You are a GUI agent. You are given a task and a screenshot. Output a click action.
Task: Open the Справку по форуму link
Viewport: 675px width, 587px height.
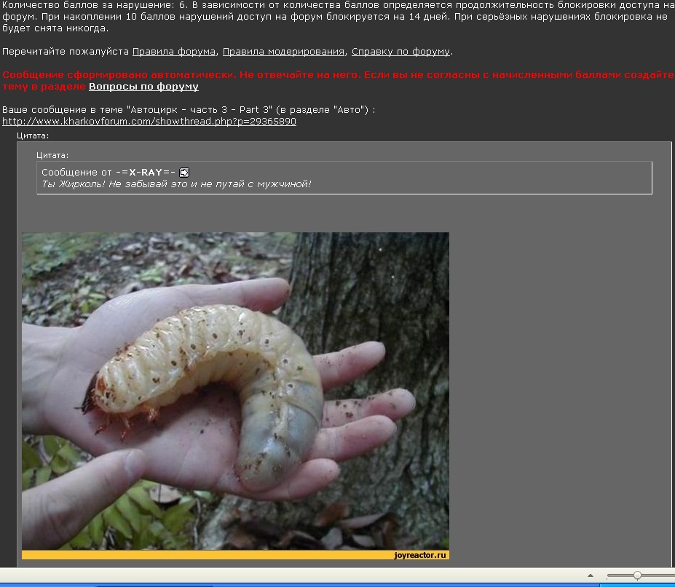point(400,52)
